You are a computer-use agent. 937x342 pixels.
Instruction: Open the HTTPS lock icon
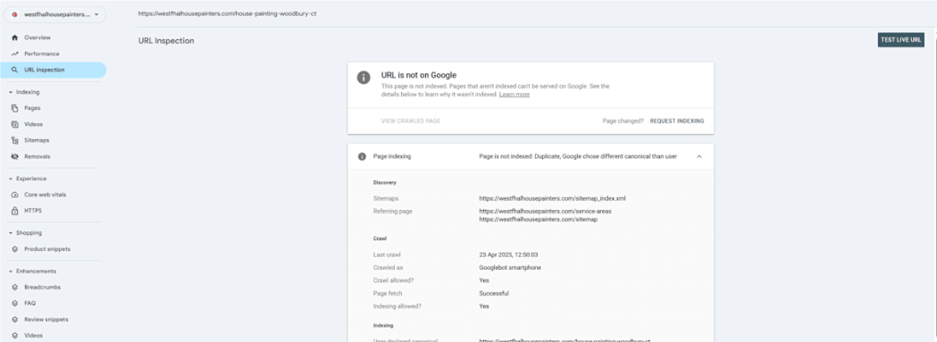14,211
